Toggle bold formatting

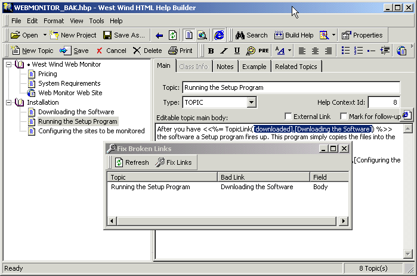211,51
